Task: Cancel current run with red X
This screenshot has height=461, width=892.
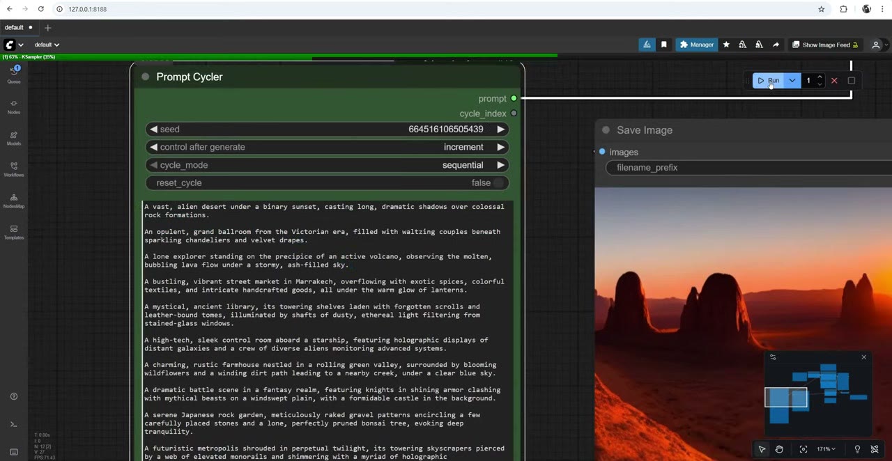Action: point(834,81)
